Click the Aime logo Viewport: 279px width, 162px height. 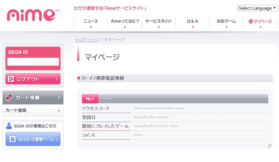33,15
